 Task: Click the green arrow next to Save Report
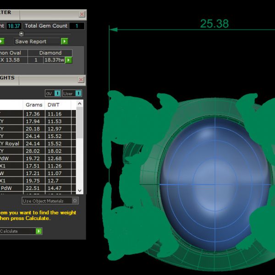tap(65, 41)
